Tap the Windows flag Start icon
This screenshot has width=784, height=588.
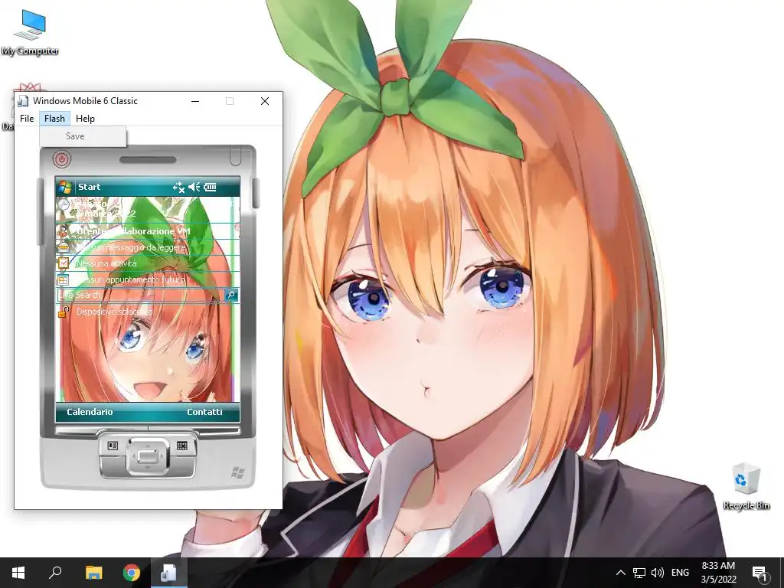pyautogui.click(x=65, y=187)
